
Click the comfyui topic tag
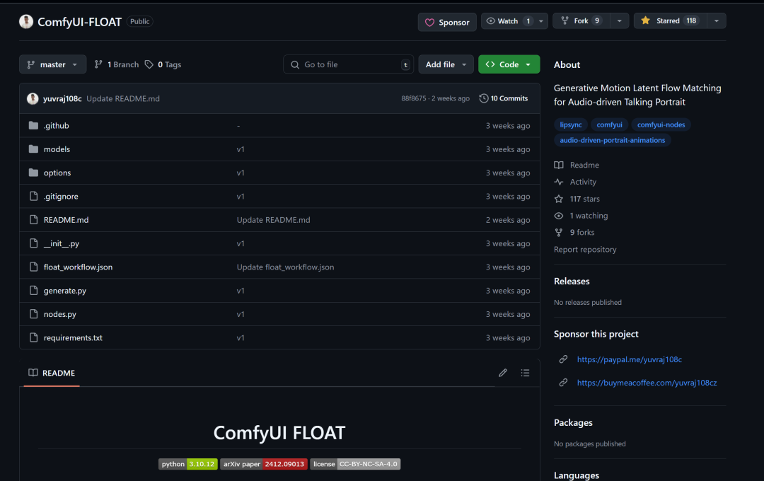click(x=609, y=124)
